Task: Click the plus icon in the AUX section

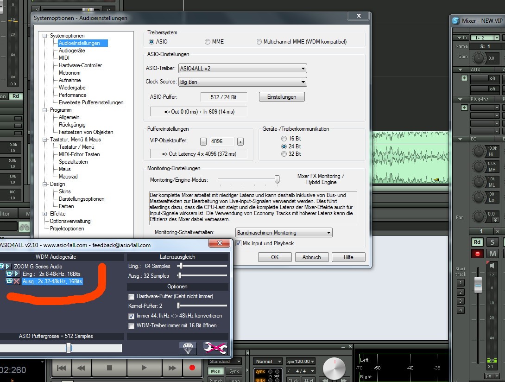Action: (x=464, y=78)
